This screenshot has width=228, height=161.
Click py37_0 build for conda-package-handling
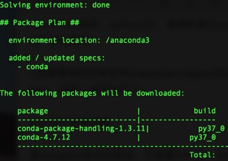211,129
